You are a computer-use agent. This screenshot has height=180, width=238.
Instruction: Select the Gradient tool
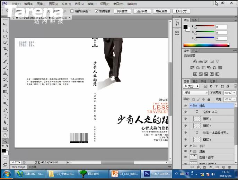pyautogui.click(x=5, y=92)
